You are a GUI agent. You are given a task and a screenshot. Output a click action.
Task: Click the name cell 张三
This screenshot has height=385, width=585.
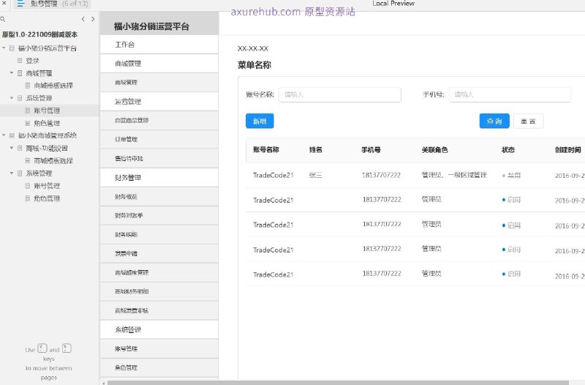(316, 175)
